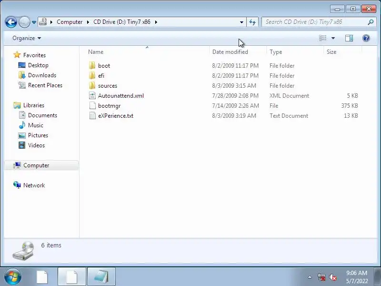This screenshot has width=381, height=286.
Task: Select Computer in the address breadcrumb
Action: coord(70,22)
